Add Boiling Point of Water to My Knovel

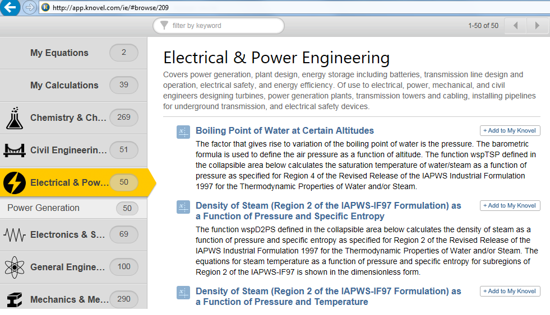click(x=510, y=130)
